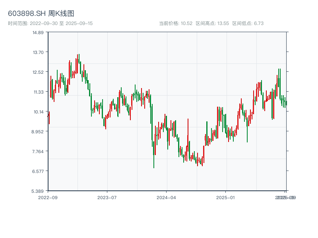This screenshot has width=318, height=238.
Task: Click the y-axis value 12.52
Action: (38, 72)
